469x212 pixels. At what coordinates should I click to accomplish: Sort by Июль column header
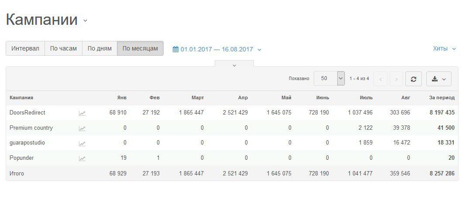(x=366, y=98)
